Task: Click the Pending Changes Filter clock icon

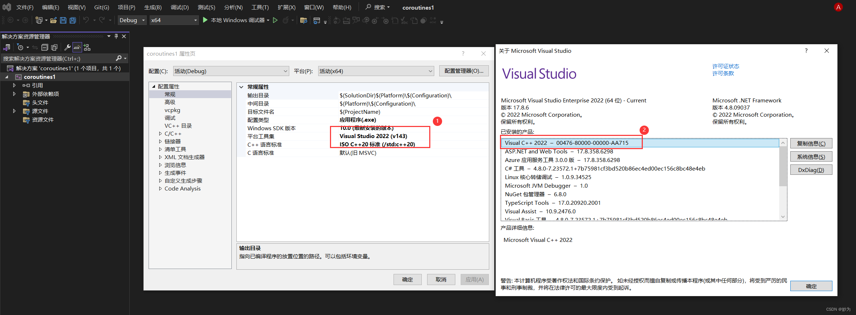Action: click(20, 47)
